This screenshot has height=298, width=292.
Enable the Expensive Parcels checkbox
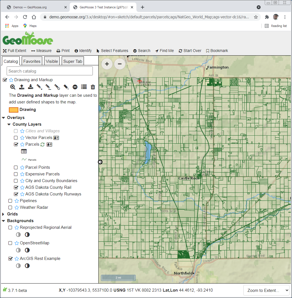tap(16, 174)
